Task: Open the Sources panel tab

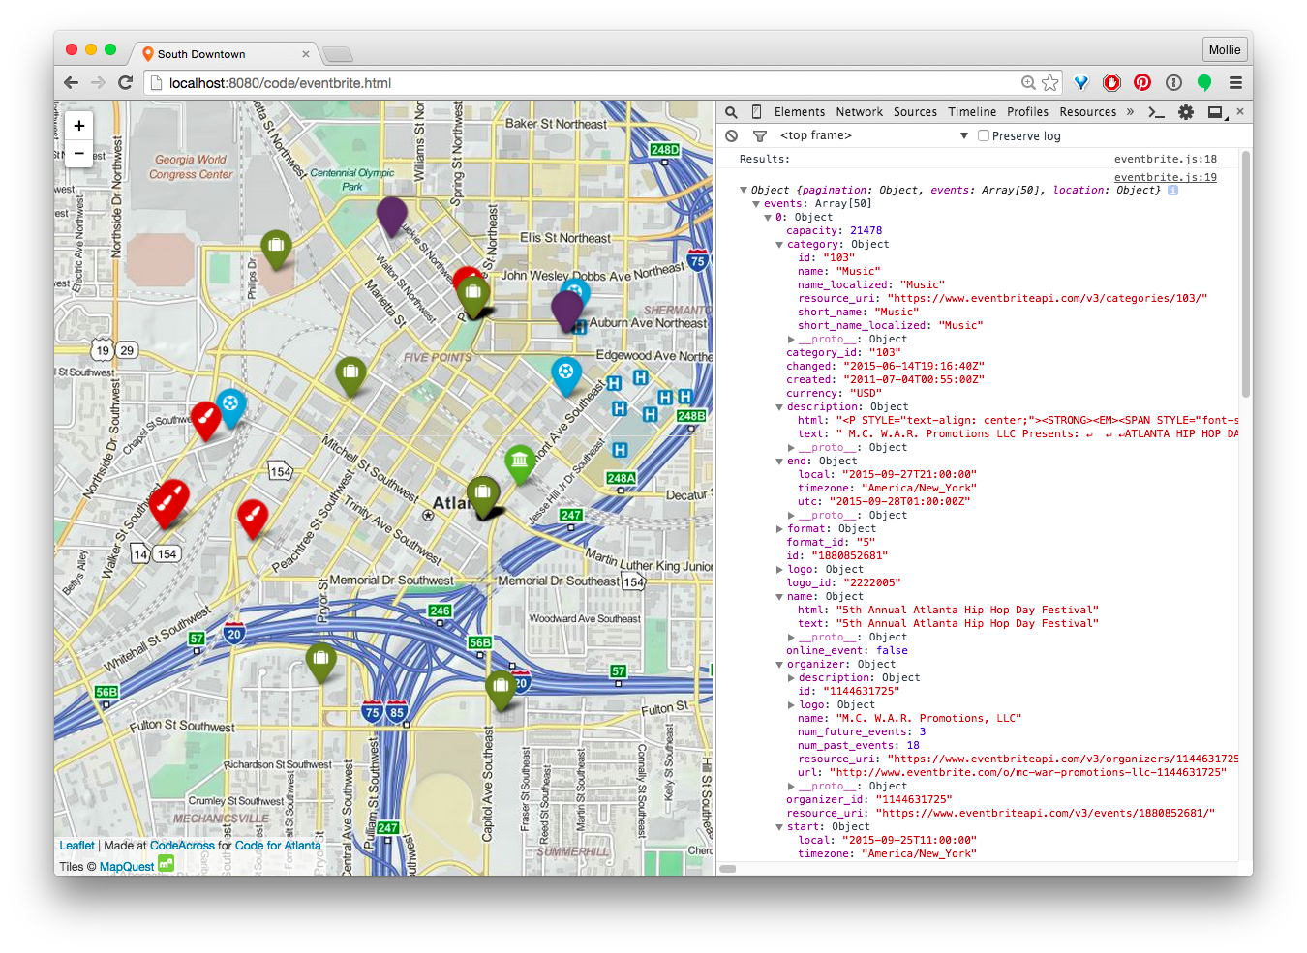Action: click(x=915, y=112)
